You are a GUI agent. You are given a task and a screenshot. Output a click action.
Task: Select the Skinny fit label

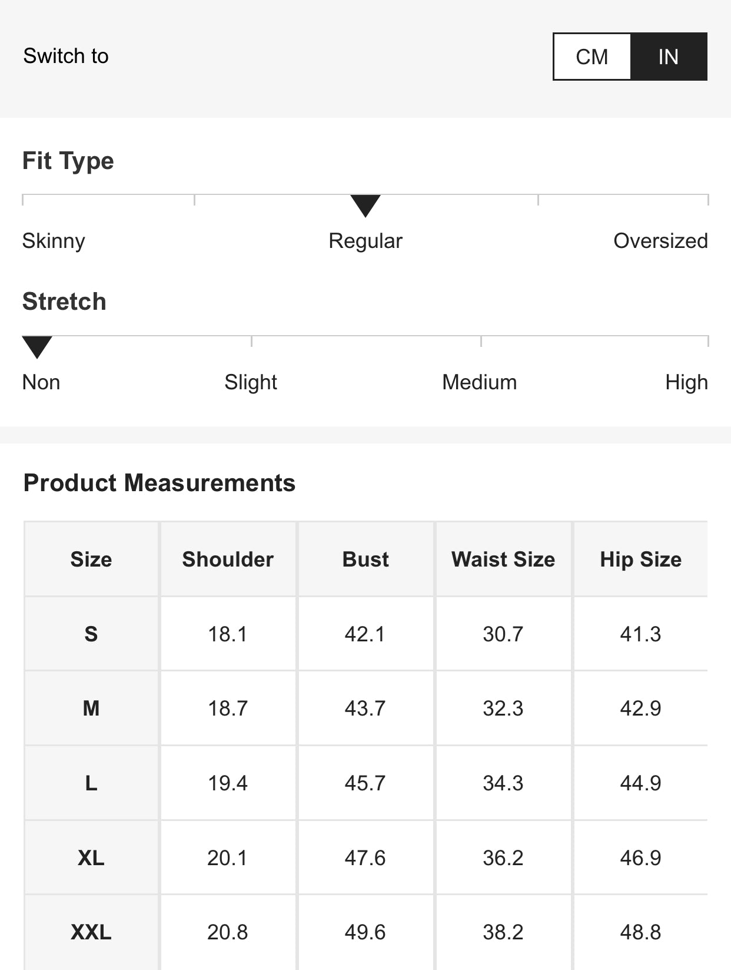coord(54,241)
